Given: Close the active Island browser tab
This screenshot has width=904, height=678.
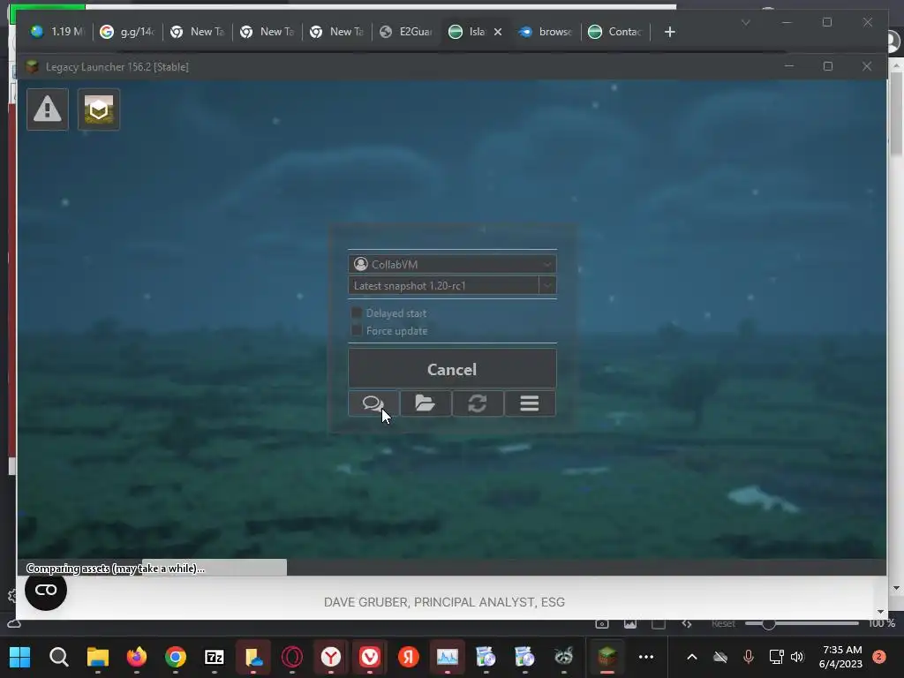Looking at the screenshot, I should click(x=498, y=32).
